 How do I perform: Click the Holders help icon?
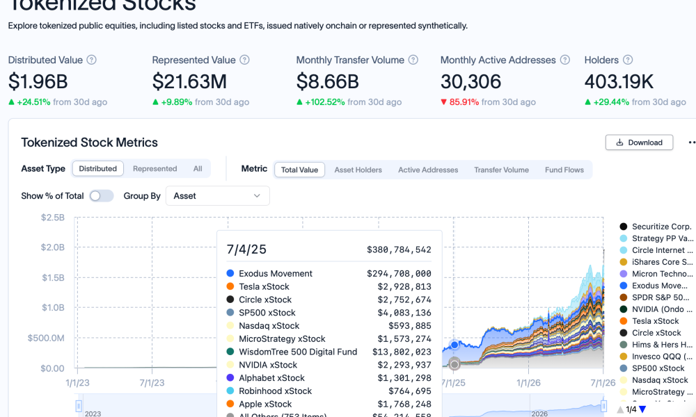pos(628,60)
